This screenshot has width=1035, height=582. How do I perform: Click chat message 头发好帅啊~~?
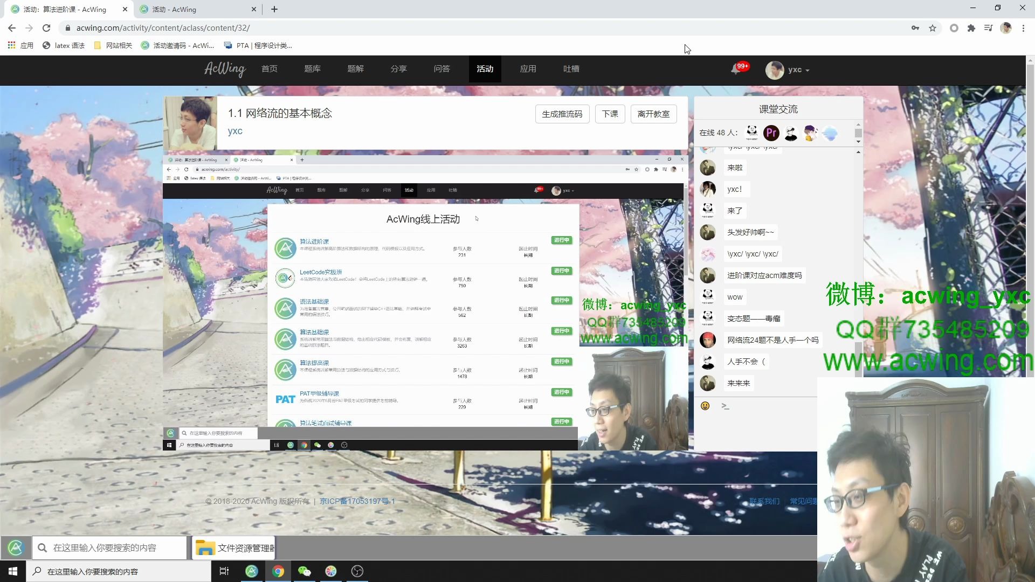click(750, 232)
